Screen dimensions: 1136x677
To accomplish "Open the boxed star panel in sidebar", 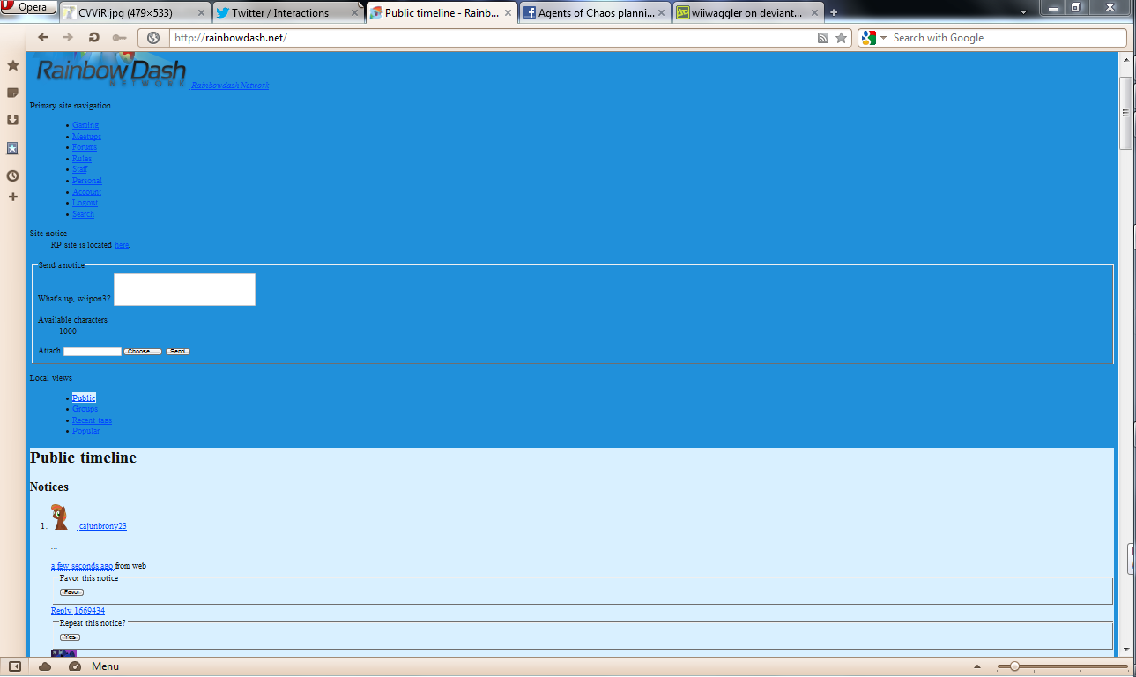I will click(x=12, y=148).
